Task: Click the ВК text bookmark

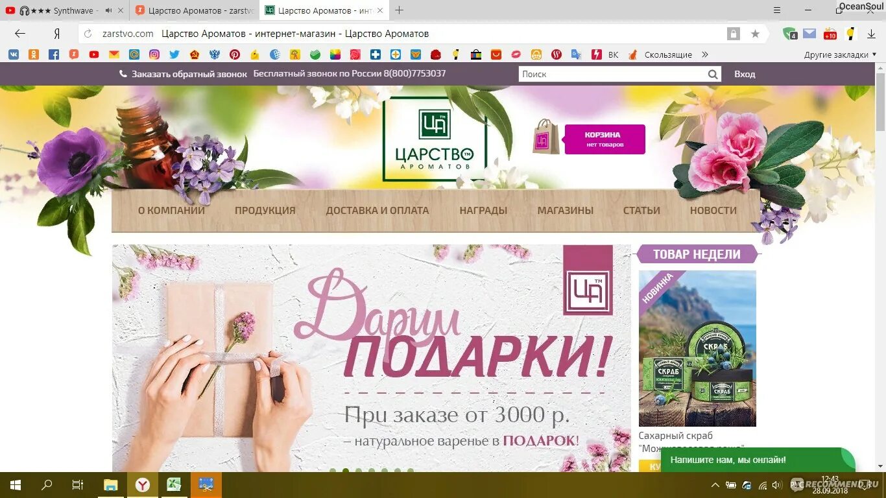Action: 613,54
